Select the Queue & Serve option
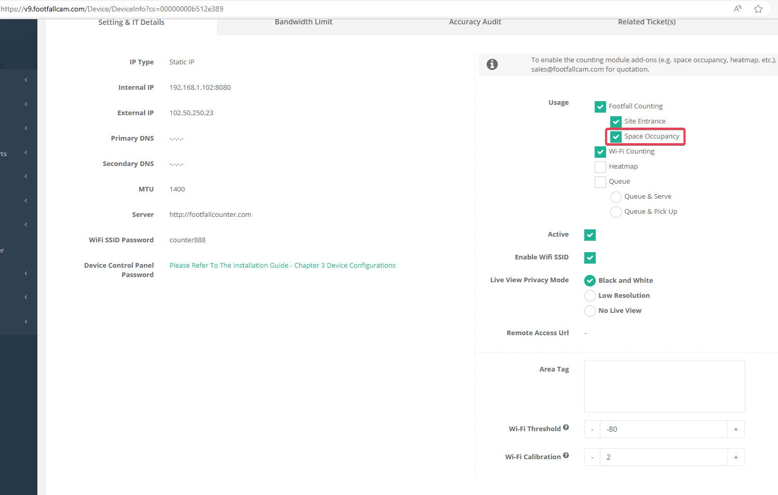Viewport: 778px width, 495px height. tap(616, 197)
